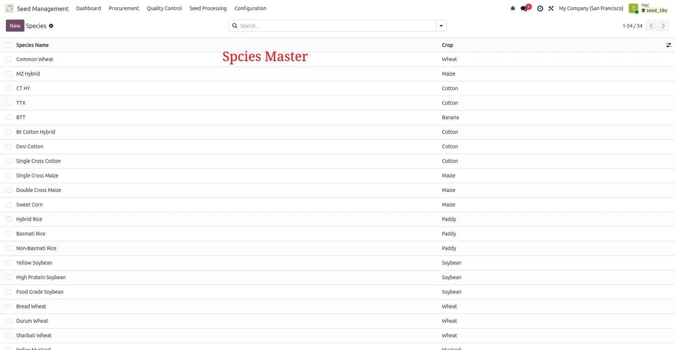Click the 1-54 / 54 pager counter
This screenshot has width=675, height=350.
(x=632, y=26)
